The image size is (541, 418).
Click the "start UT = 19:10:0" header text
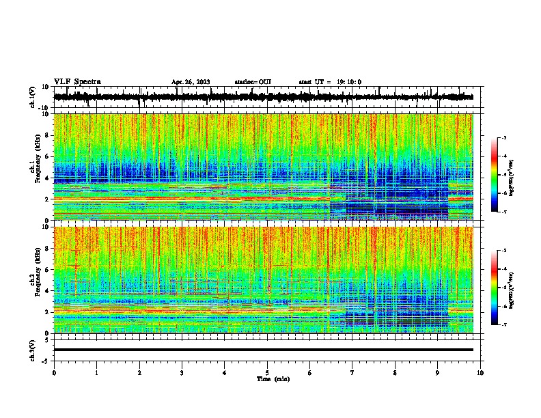pos(330,82)
